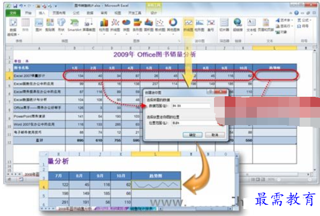This screenshot has height=216, width=320.
Task: Open the 其他图表 other charts dropdown
Action: 173,34
